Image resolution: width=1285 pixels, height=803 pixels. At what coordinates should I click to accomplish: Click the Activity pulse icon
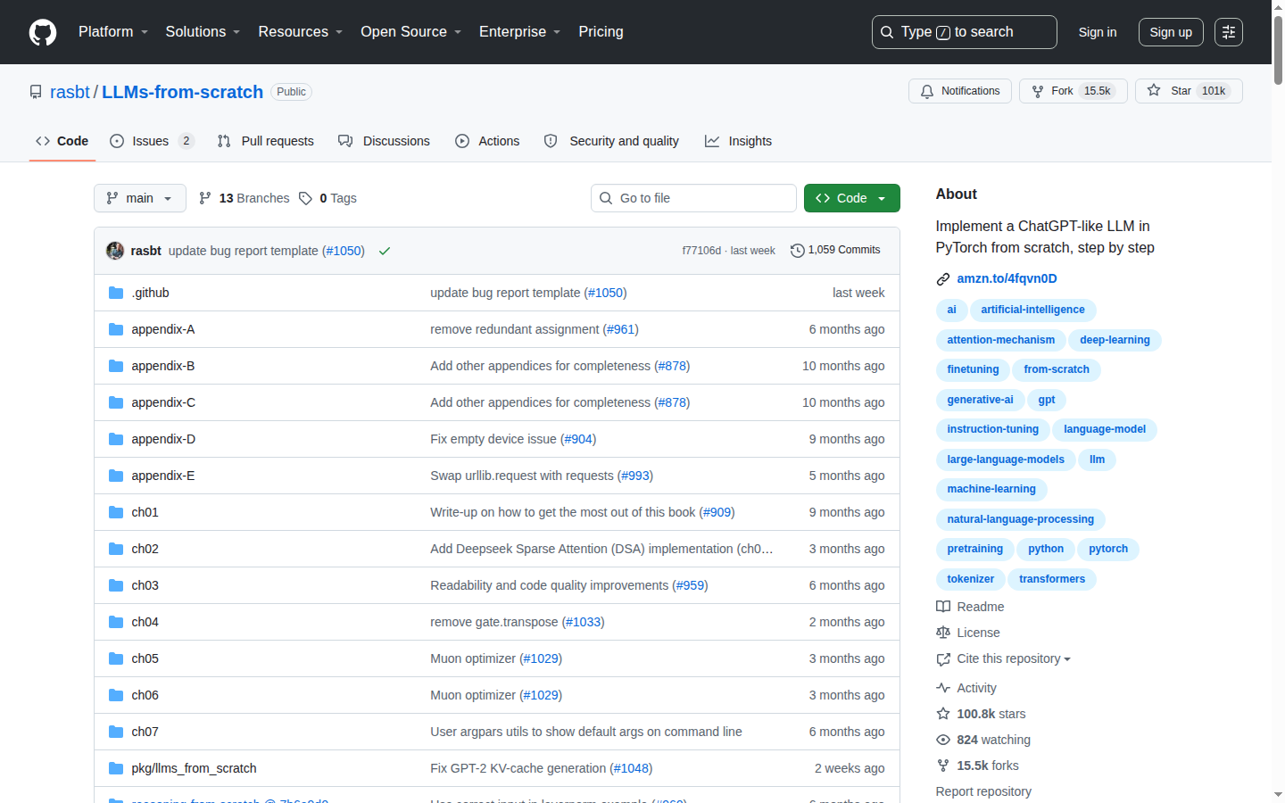click(943, 688)
